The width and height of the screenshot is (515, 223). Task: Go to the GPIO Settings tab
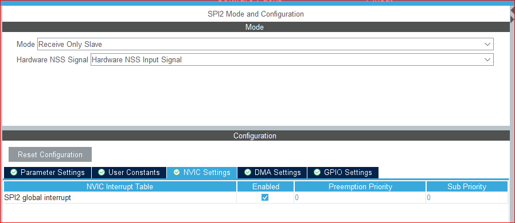click(343, 172)
